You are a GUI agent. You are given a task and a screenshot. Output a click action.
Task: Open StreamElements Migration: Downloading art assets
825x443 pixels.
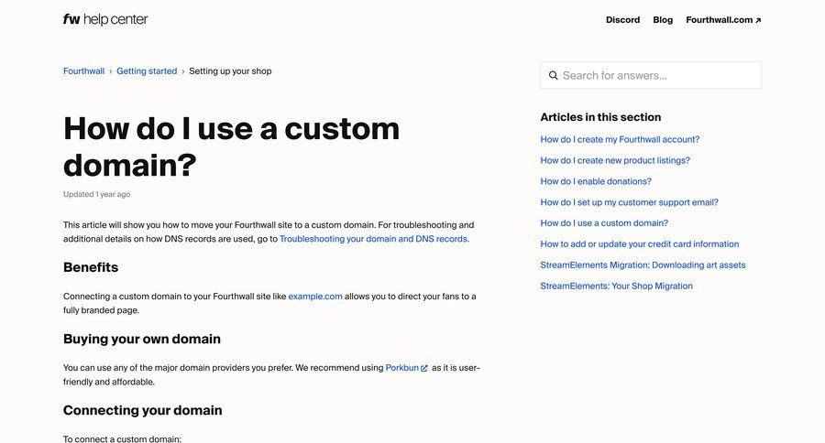(643, 265)
